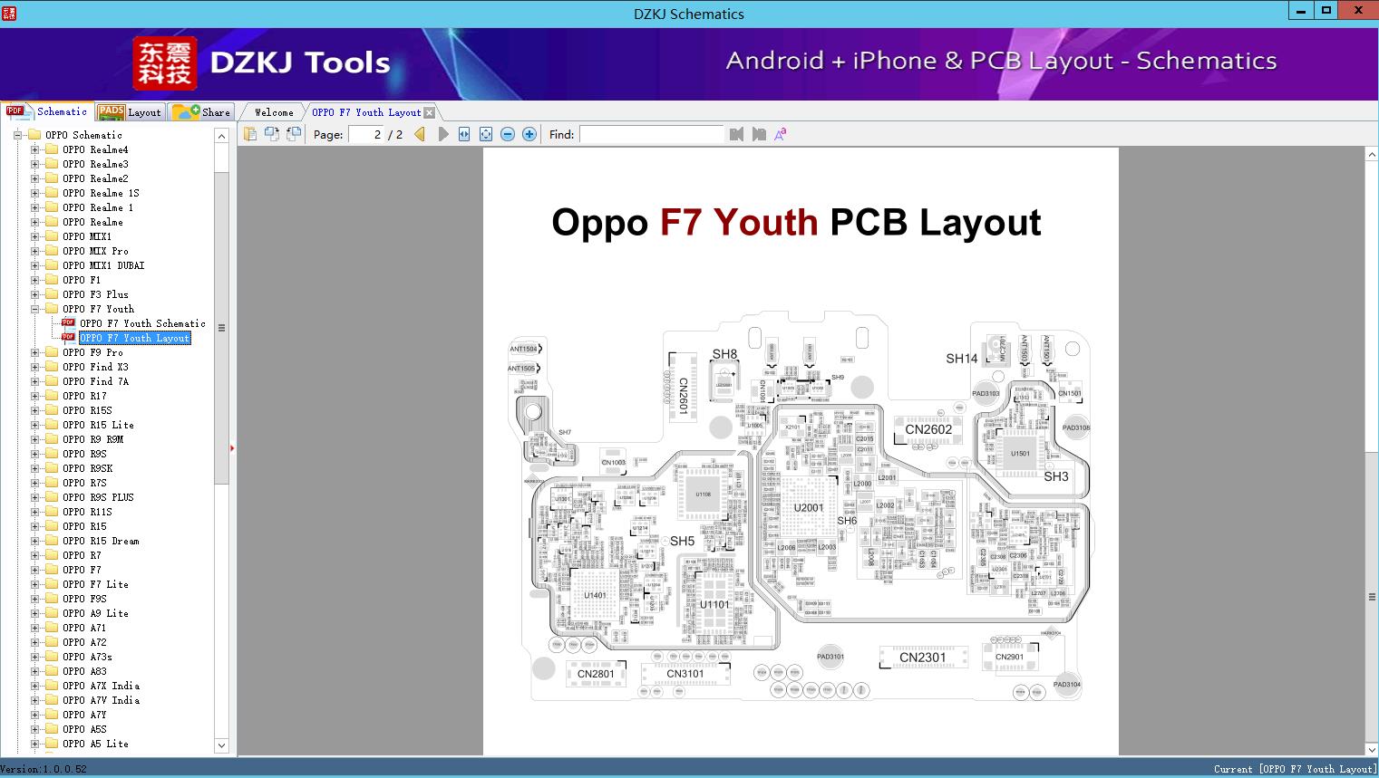This screenshot has width=1379, height=778.
Task: Expand the OPPO R17 folder
Action: click(x=34, y=396)
